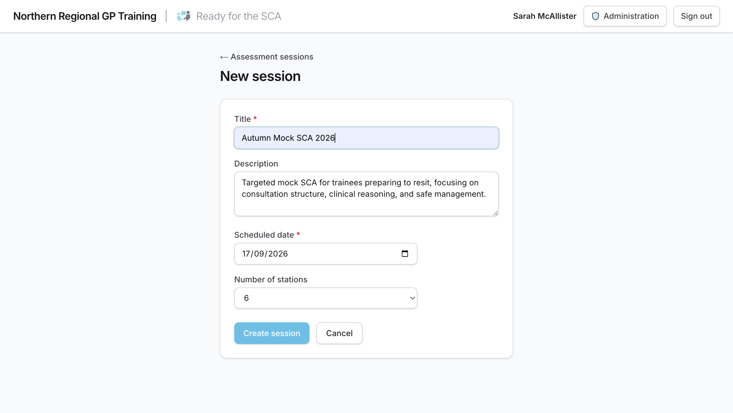
Task: Select the month segment of Scheduled date
Action: click(x=259, y=254)
